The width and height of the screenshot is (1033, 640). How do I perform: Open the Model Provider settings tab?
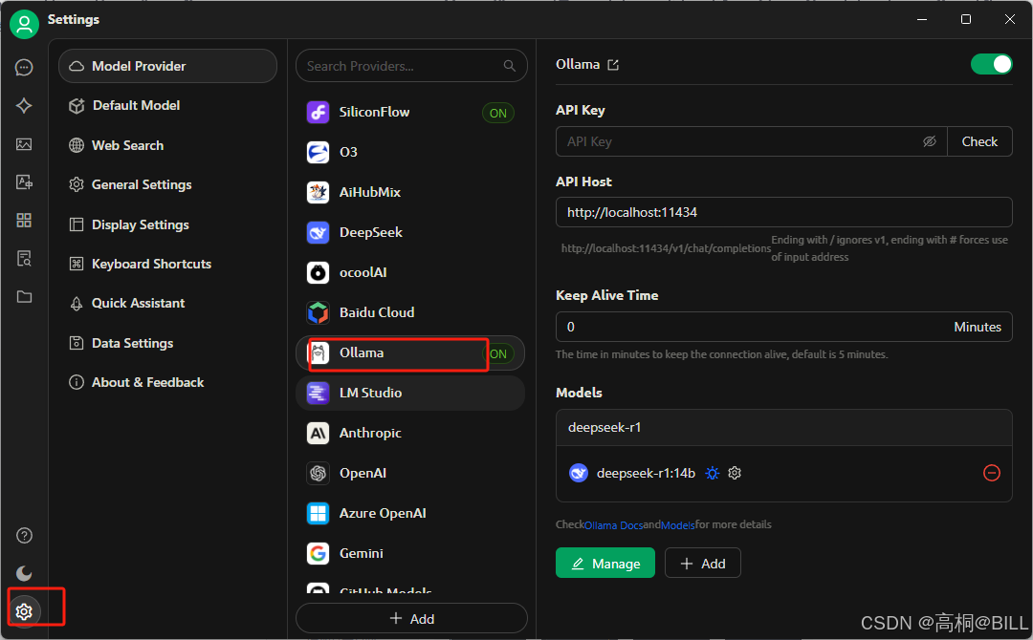(x=168, y=66)
